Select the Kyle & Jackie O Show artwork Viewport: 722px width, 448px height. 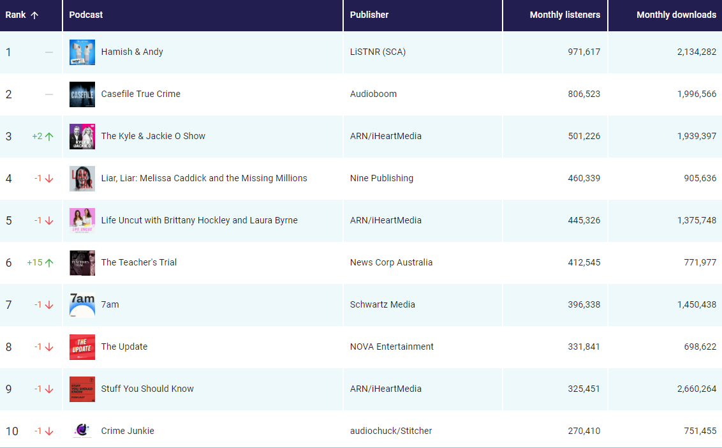(82, 137)
